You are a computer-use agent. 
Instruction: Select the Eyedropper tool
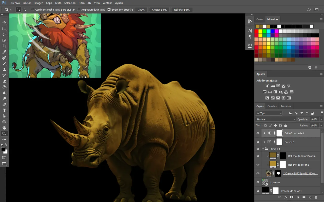click(x=4, y=52)
